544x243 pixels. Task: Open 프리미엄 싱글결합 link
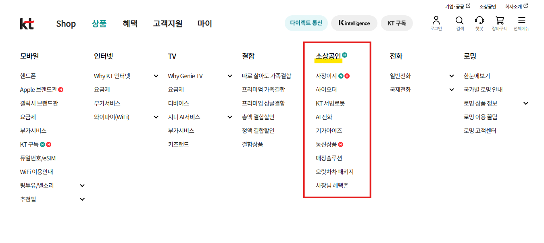click(264, 104)
